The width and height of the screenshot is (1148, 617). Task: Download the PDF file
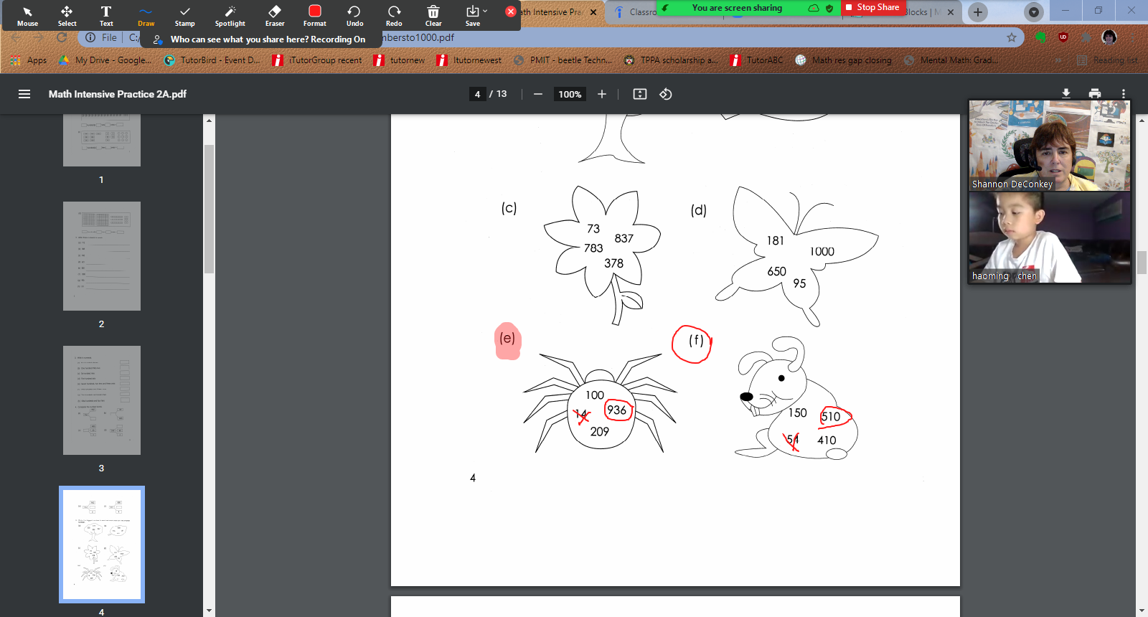click(x=1066, y=93)
